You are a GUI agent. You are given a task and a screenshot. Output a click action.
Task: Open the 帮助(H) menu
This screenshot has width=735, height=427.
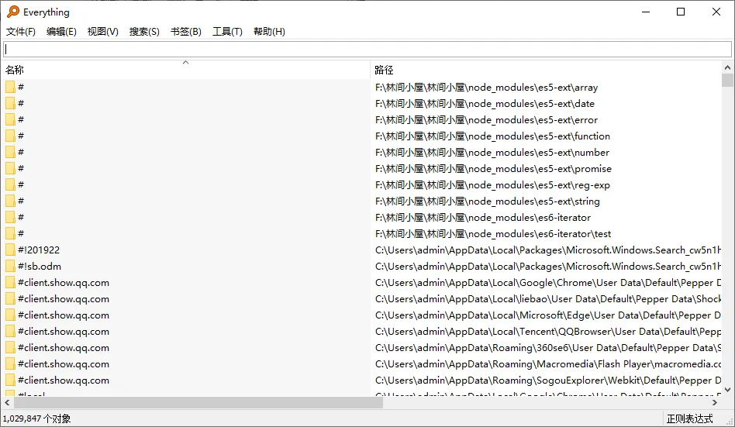269,32
